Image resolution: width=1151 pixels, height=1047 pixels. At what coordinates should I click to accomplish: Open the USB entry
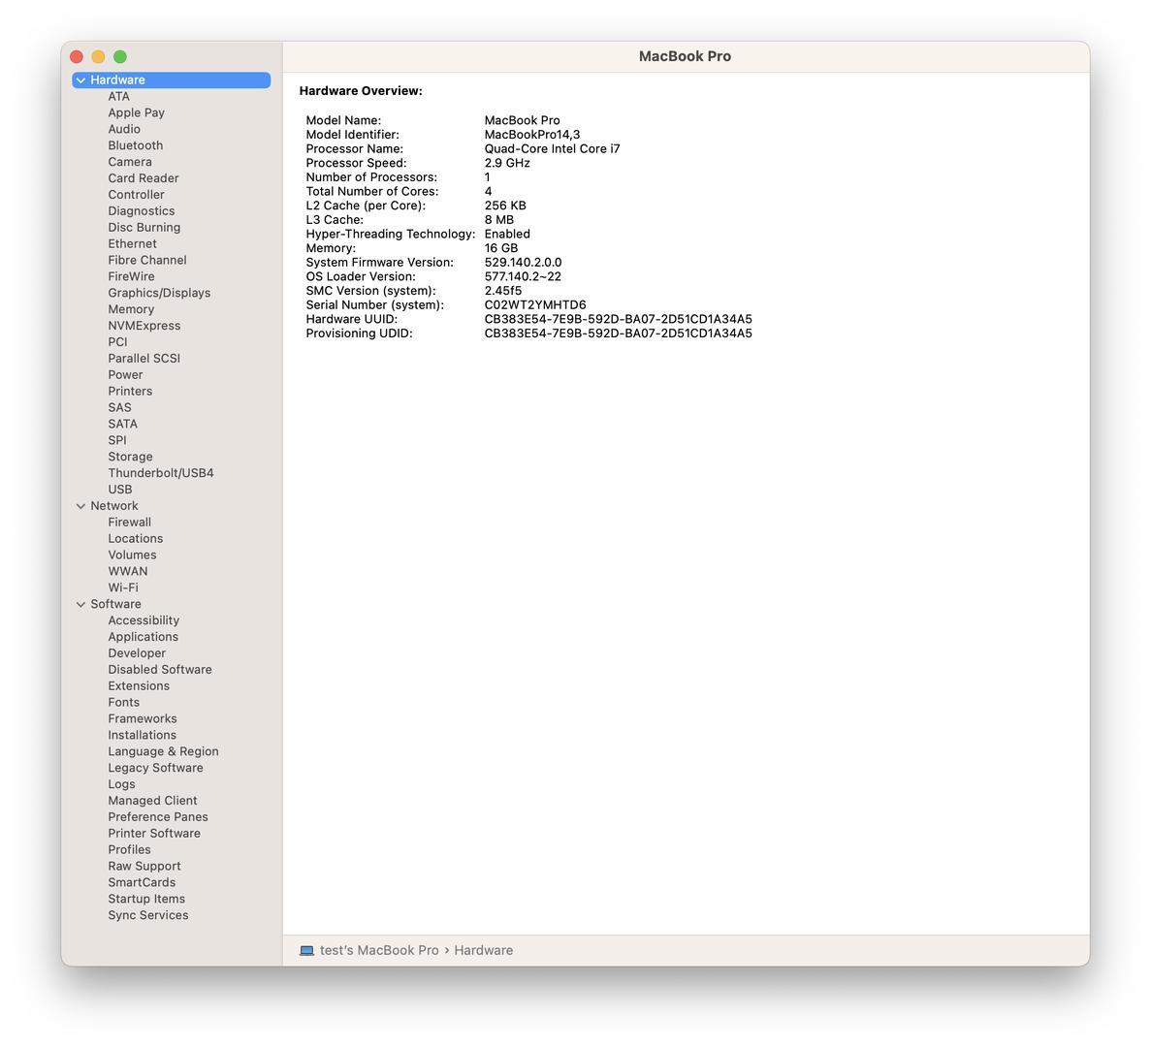coord(119,490)
